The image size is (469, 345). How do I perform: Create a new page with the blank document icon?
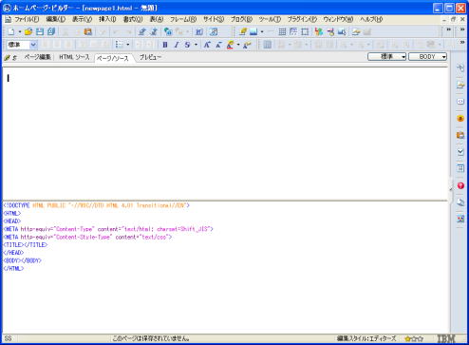pos(11,31)
